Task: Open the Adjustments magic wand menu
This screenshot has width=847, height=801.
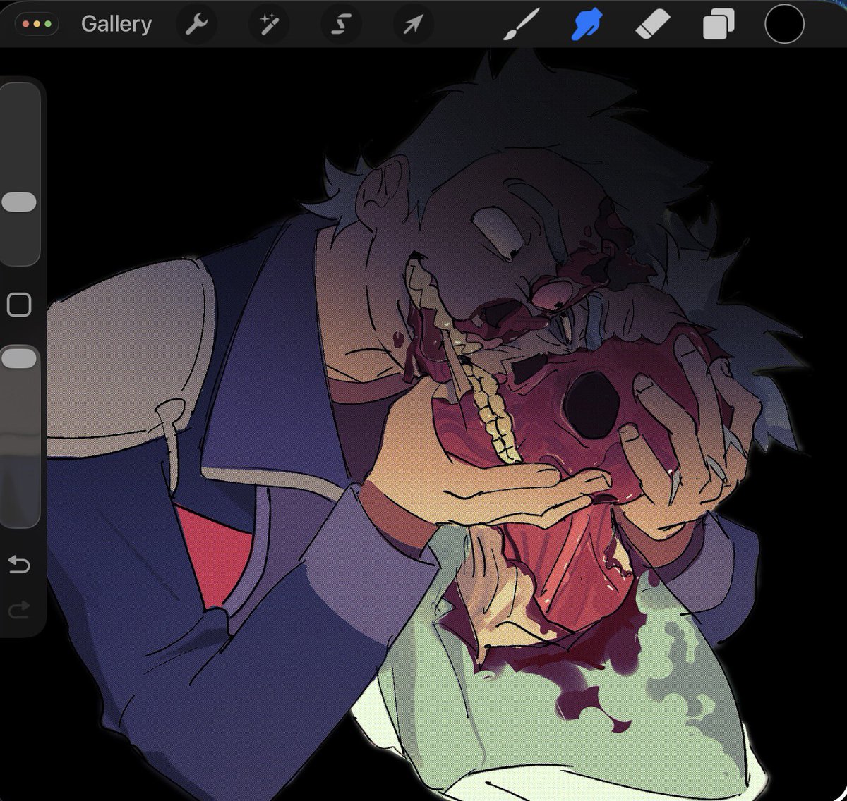Action: (x=269, y=25)
